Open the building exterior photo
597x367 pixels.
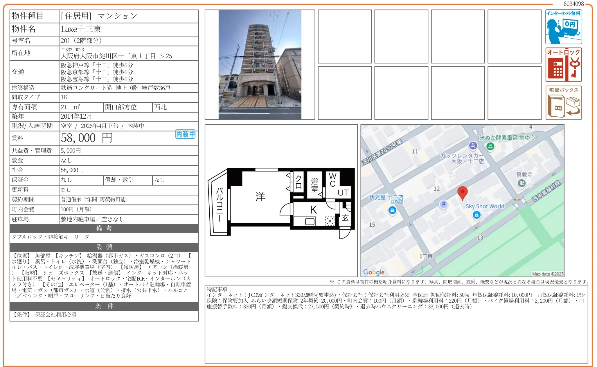pyautogui.click(x=260, y=65)
